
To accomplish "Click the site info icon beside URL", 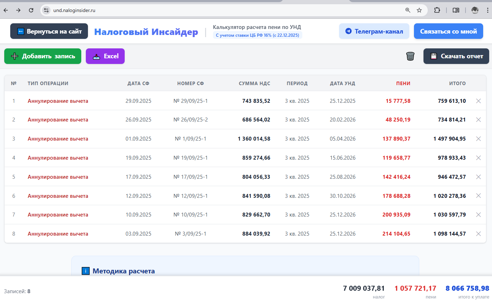I will [x=46, y=10].
